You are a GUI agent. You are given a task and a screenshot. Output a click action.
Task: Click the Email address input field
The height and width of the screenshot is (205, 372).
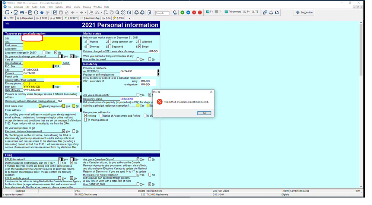coord(53,110)
